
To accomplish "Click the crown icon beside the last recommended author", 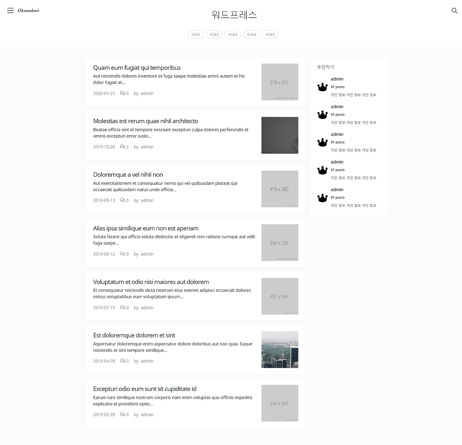I will pyautogui.click(x=322, y=198).
